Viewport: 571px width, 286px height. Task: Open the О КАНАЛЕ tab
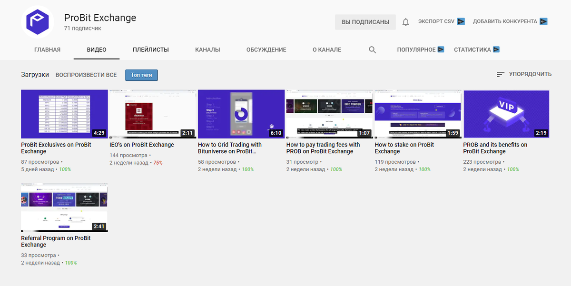[x=327, y=49]
